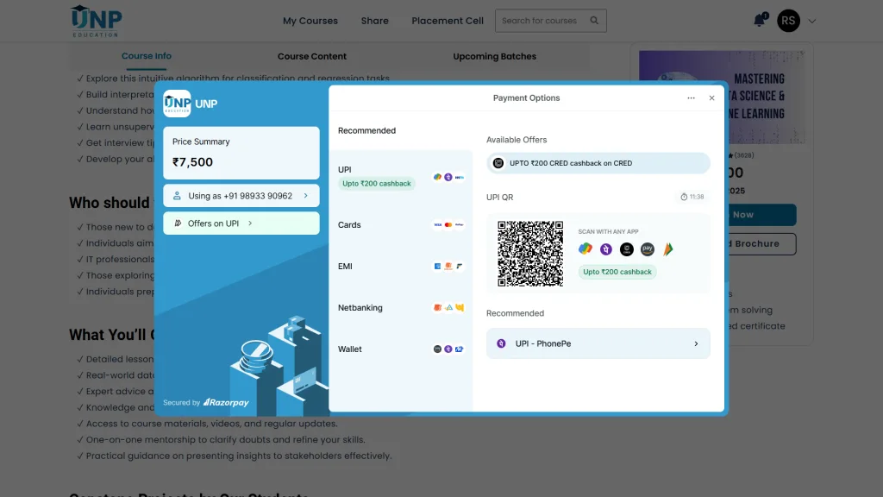
Task: Open the CRED cashback offer
Action: pos(598,163)
